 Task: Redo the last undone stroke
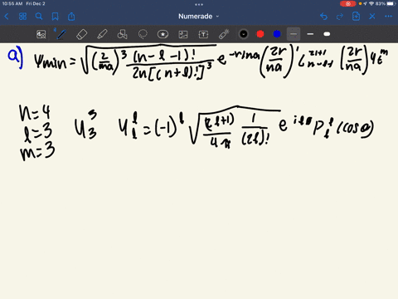pos(340,17)
